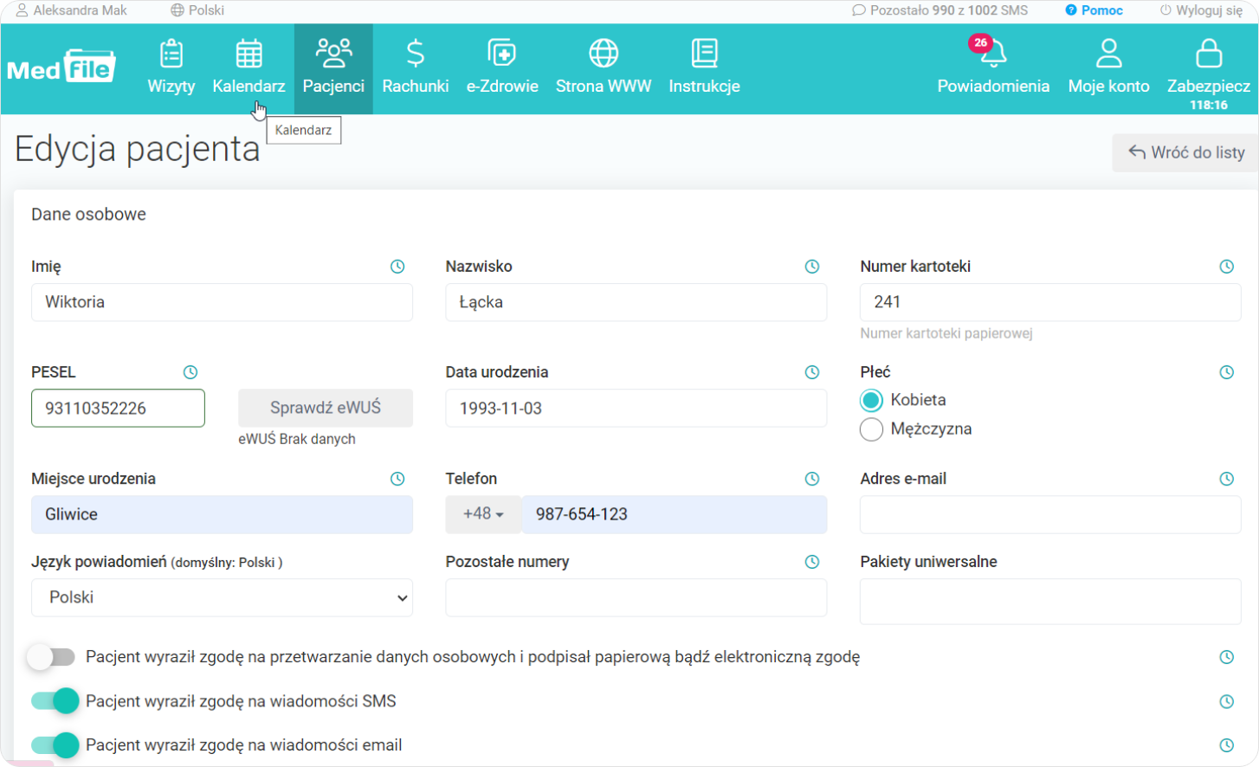Open the Strona WWW globe icon

(604, 54)
